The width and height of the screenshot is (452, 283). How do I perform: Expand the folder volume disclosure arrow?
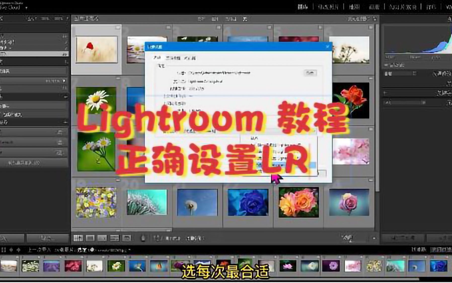coord(64,81)
